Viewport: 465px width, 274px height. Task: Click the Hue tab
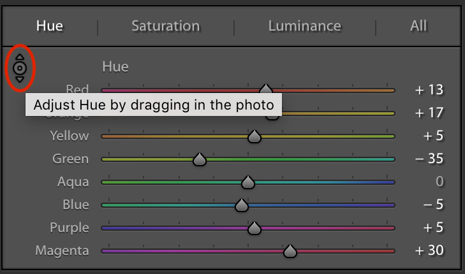click(50, 26)
